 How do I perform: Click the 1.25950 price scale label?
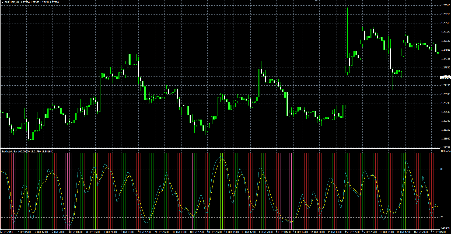pos(446,139)
